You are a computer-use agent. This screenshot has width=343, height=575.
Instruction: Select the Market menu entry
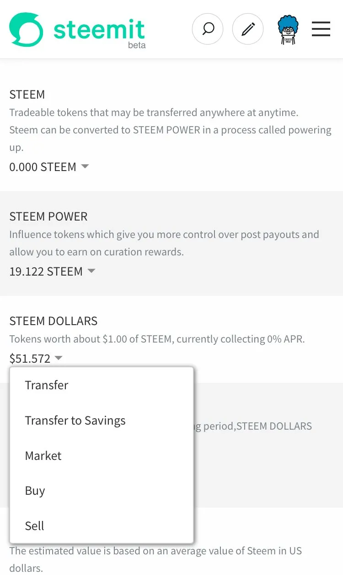click(x=43, y=456)
